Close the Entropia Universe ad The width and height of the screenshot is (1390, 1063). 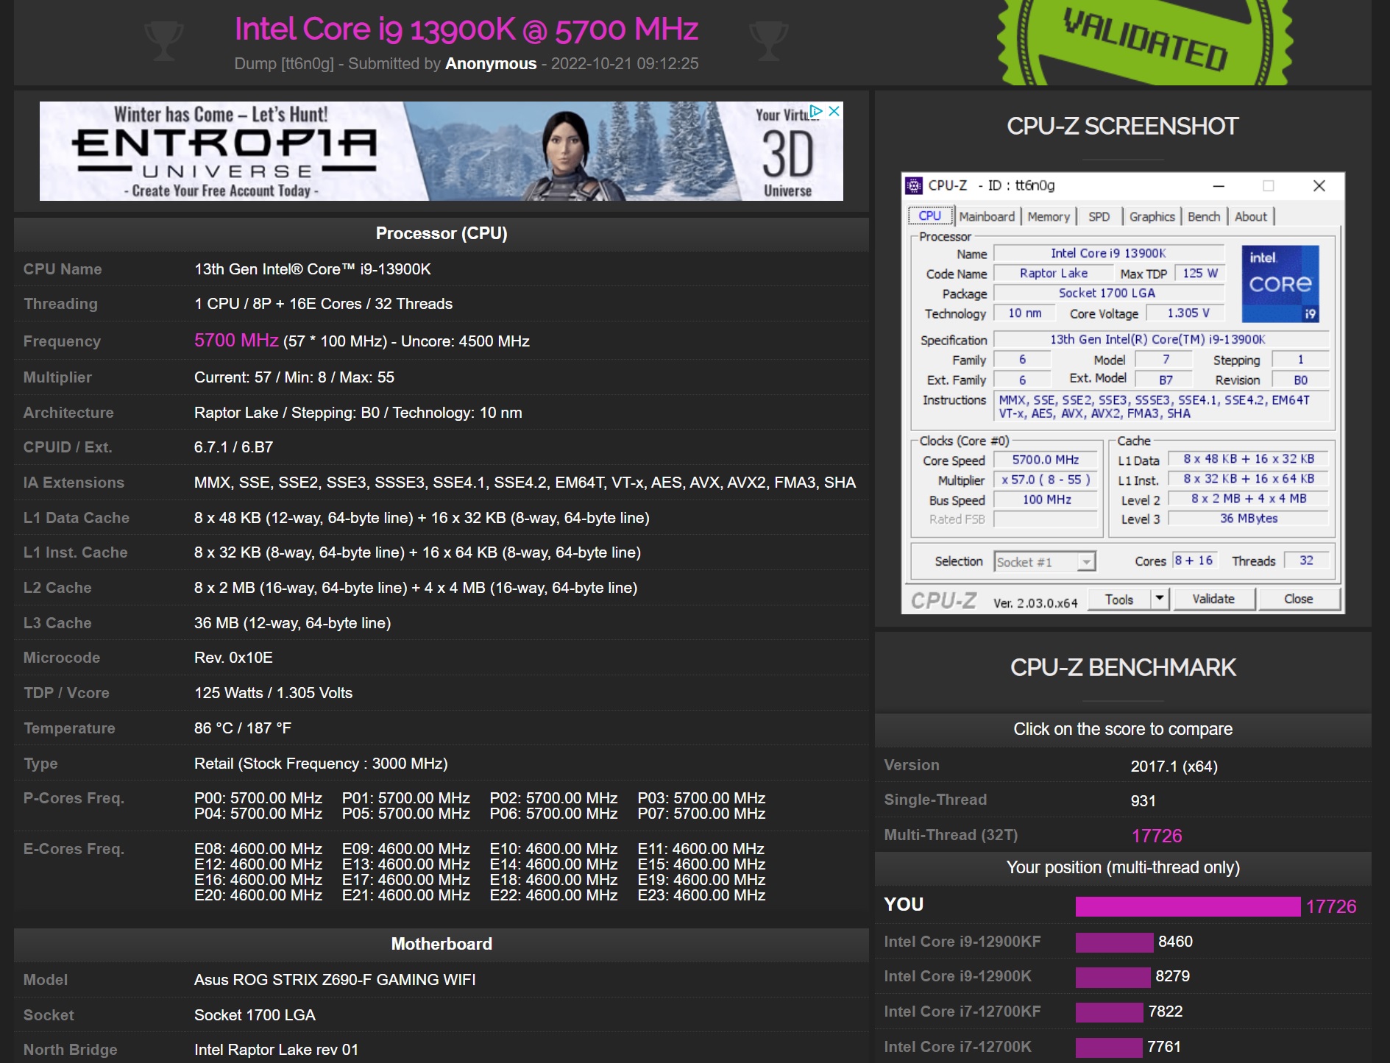click(x=834, y=111)
